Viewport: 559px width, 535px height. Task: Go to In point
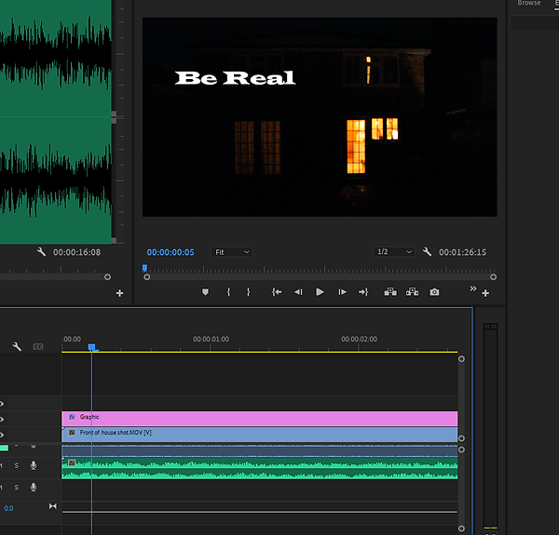pos(277,292)
